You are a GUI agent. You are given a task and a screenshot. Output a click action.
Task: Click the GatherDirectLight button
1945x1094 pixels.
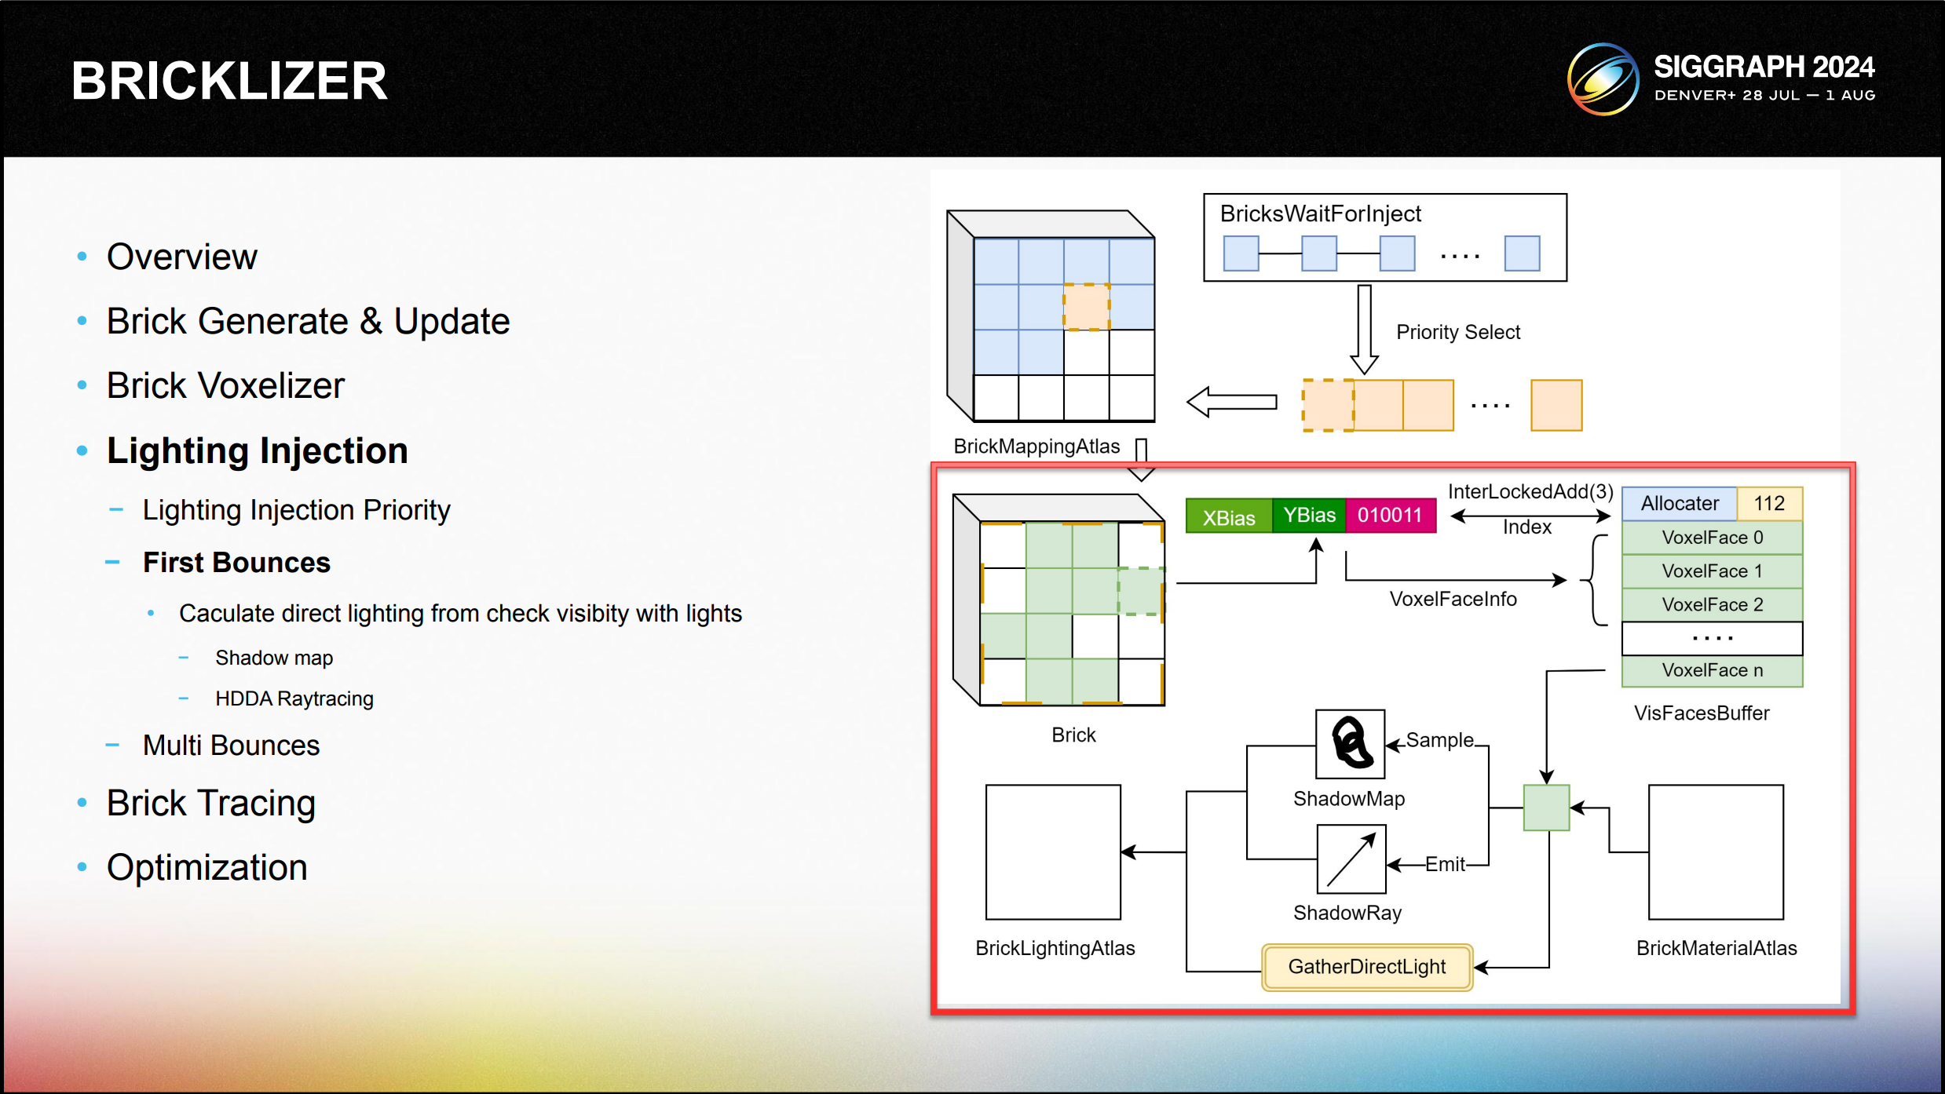pos(1366,967)
